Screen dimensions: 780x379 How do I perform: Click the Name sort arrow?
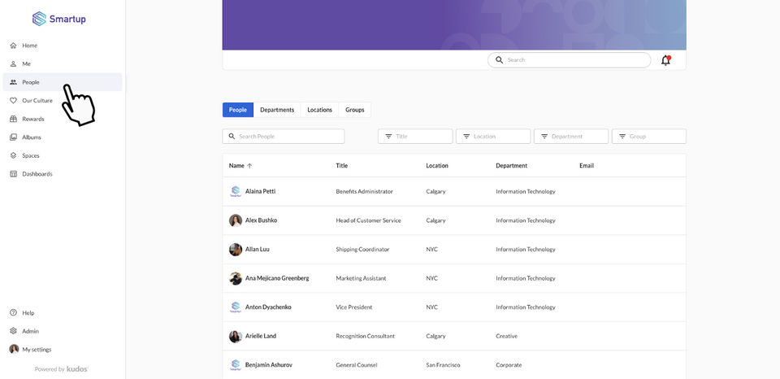[x=249, y=166]
